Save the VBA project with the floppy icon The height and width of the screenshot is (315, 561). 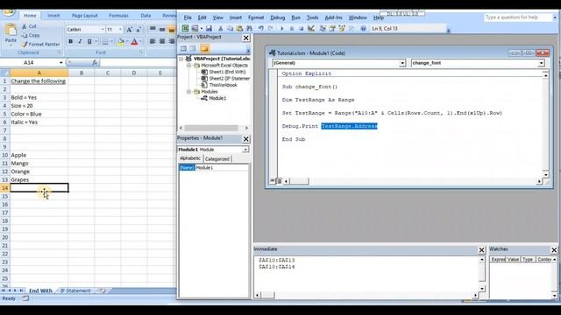[209, 28]
